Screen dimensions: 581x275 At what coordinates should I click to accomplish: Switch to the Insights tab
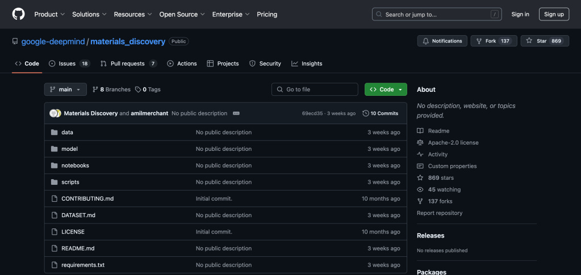pyautogui.click(x=307, y=64)
